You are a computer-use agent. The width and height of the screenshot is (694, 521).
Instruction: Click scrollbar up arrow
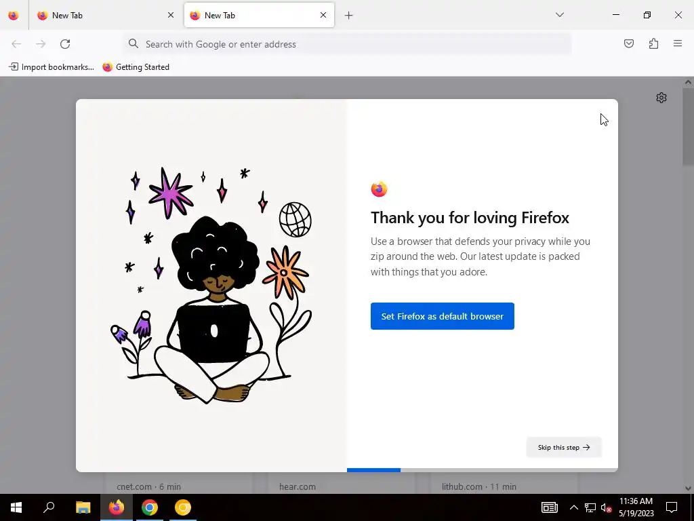click(688, 81)
